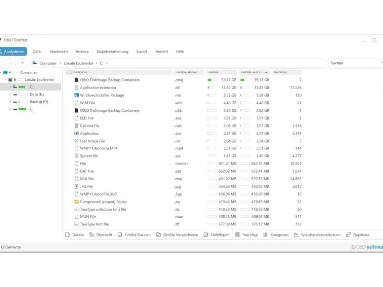Click the Analysieren button
Viewport: 383px width, 287px height.
13,51
